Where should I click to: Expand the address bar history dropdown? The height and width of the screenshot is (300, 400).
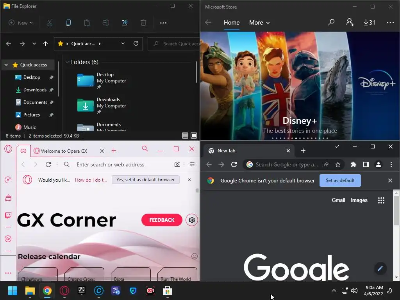pyautogui.click(x=123, y=43)
